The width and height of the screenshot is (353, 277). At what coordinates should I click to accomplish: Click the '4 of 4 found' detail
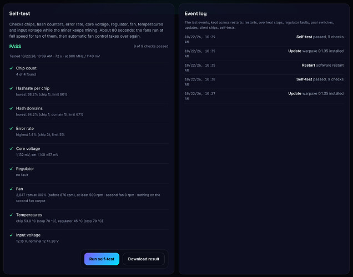point(26,74)
